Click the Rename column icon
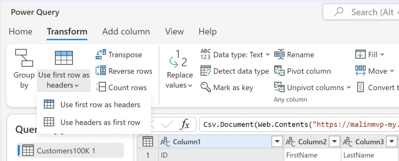Image resolution: width=399 pixels, height=161 pixels. point(279,55)
